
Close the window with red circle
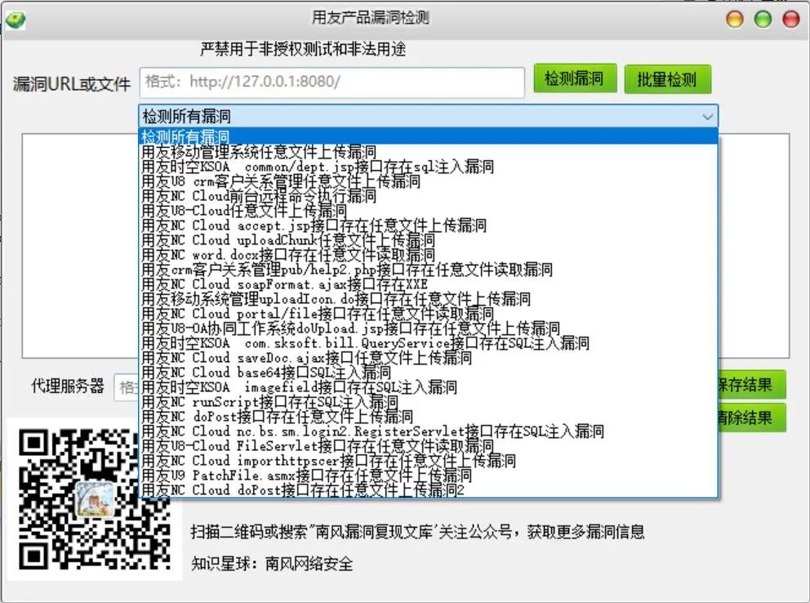click(x=791, y=19)
